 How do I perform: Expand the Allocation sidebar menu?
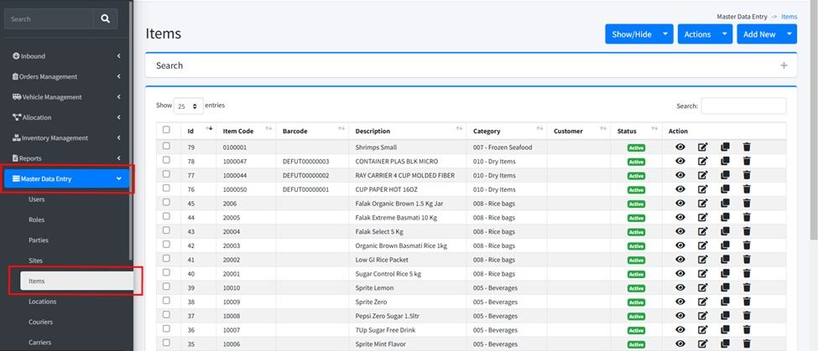pos(67,117)
